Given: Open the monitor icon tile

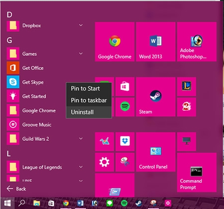Looking at the screenshot, I should coord(187,141).
